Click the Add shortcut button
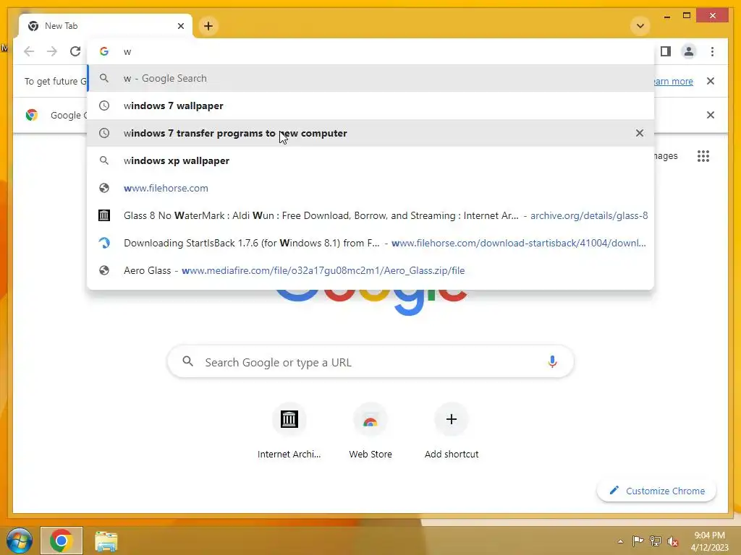This screenshot has width=741, height=555. 452,431
